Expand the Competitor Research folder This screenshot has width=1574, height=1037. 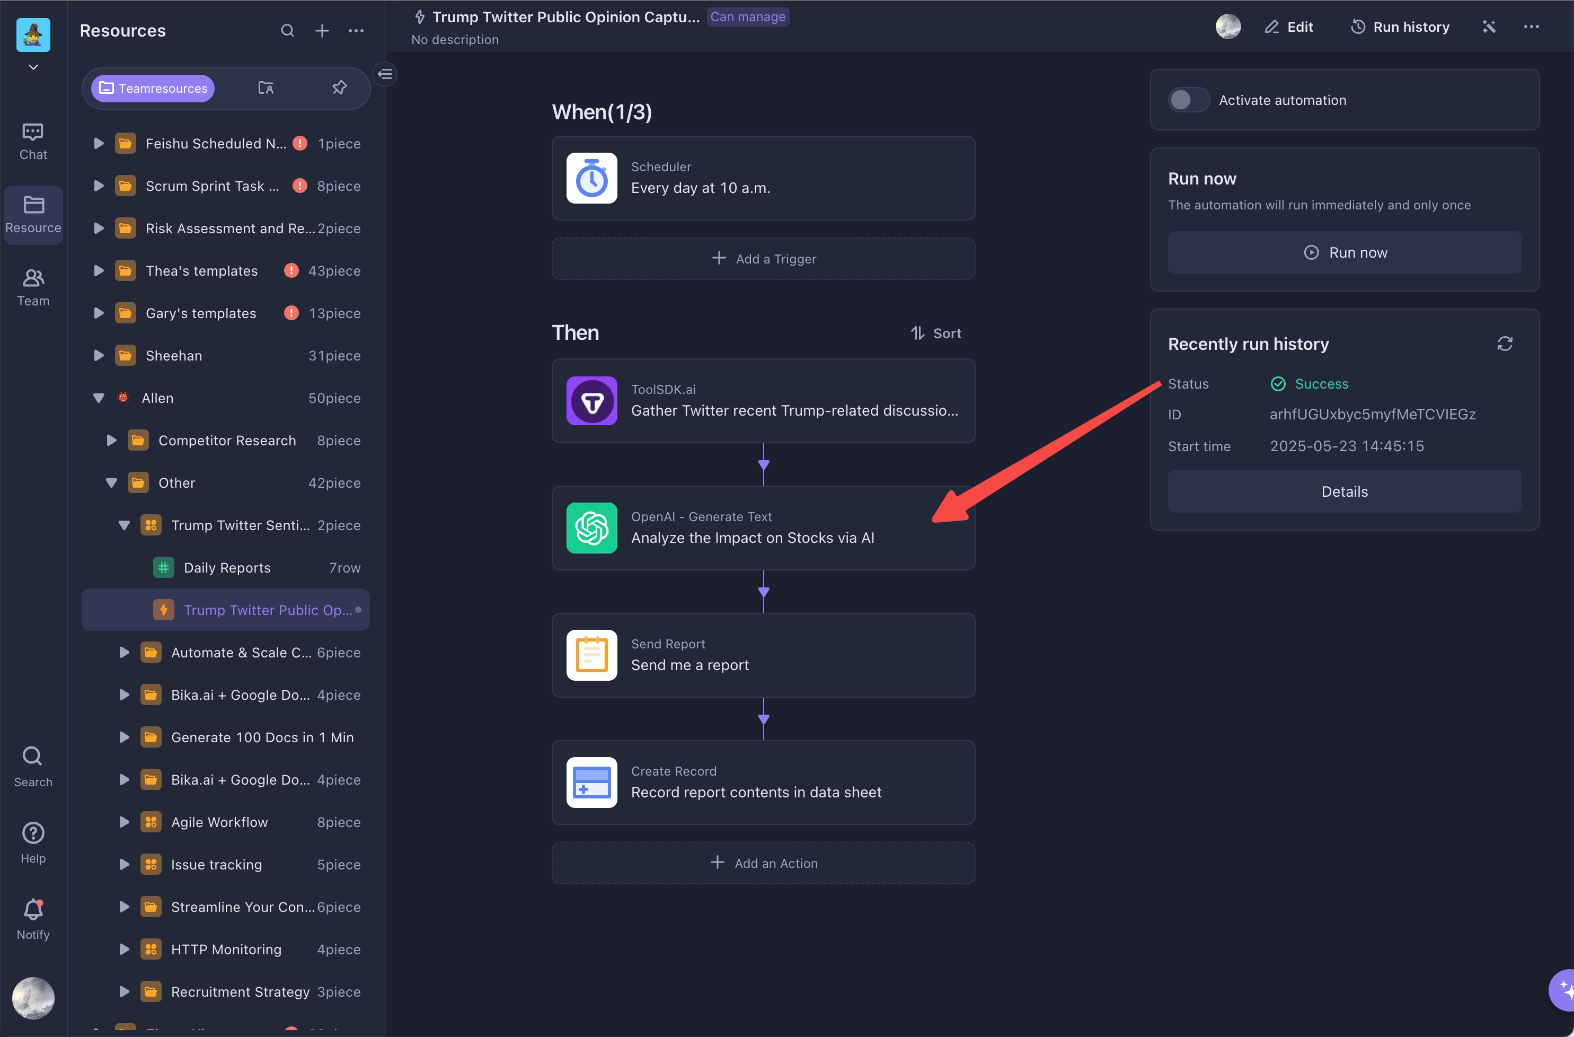pos(111,440)
